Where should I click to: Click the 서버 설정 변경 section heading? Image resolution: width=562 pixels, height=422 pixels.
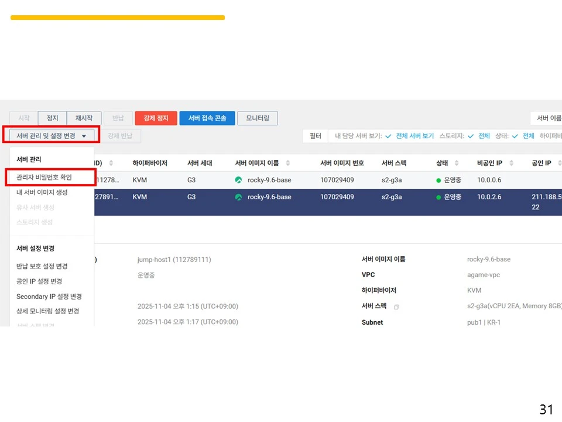tap(35, 249)
